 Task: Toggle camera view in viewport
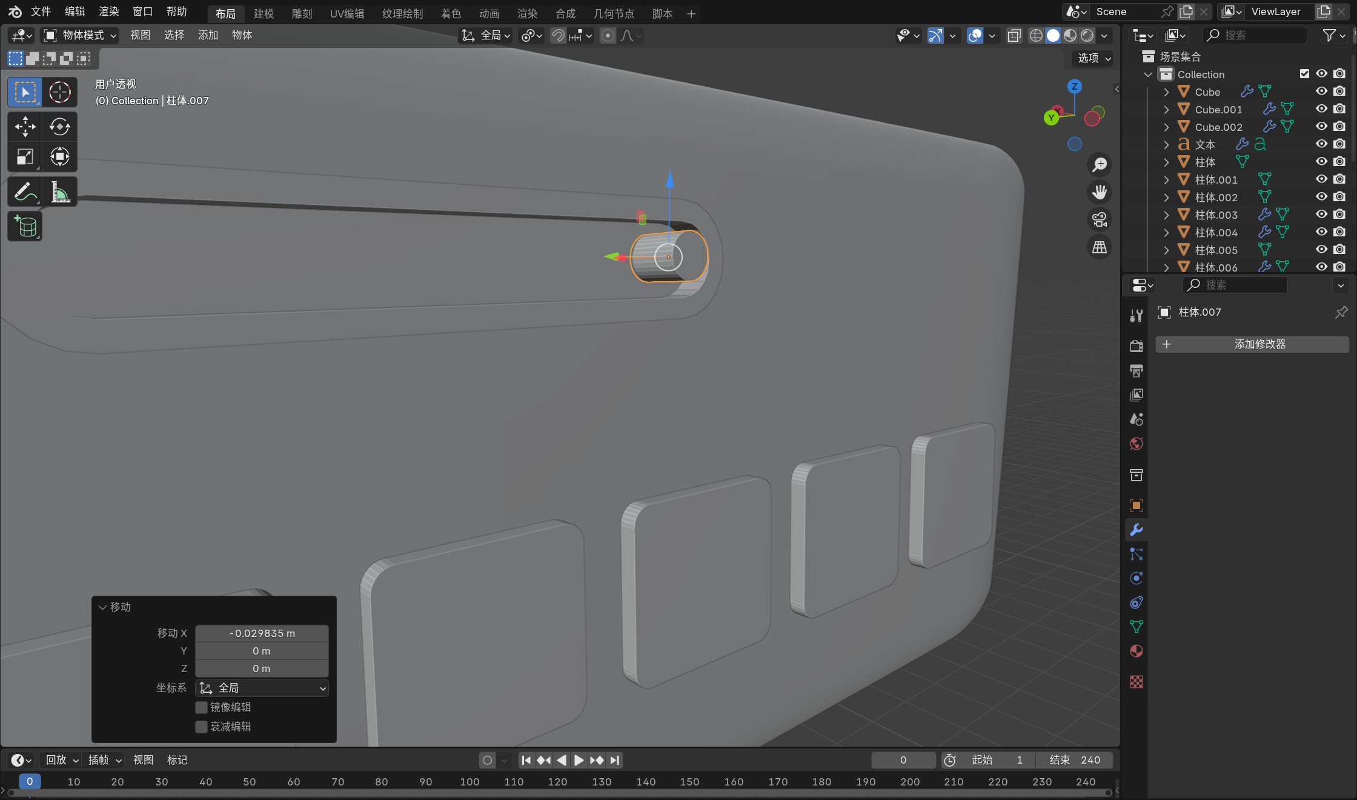pyautogui.click(x=1099, y=219)
